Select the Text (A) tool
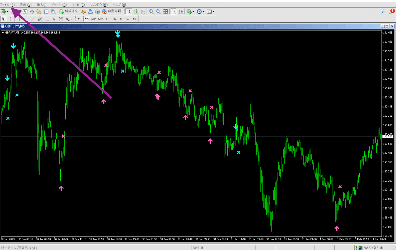 [54, 19]
